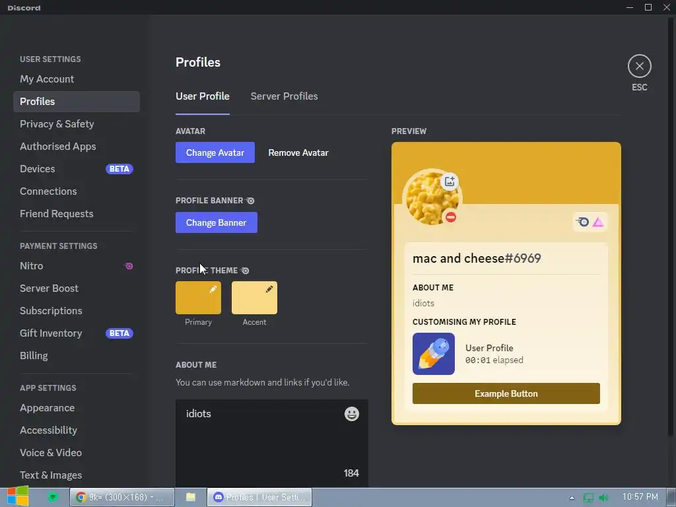Select the User Profile tab
The image size is (676, 507).
[203, 96]
